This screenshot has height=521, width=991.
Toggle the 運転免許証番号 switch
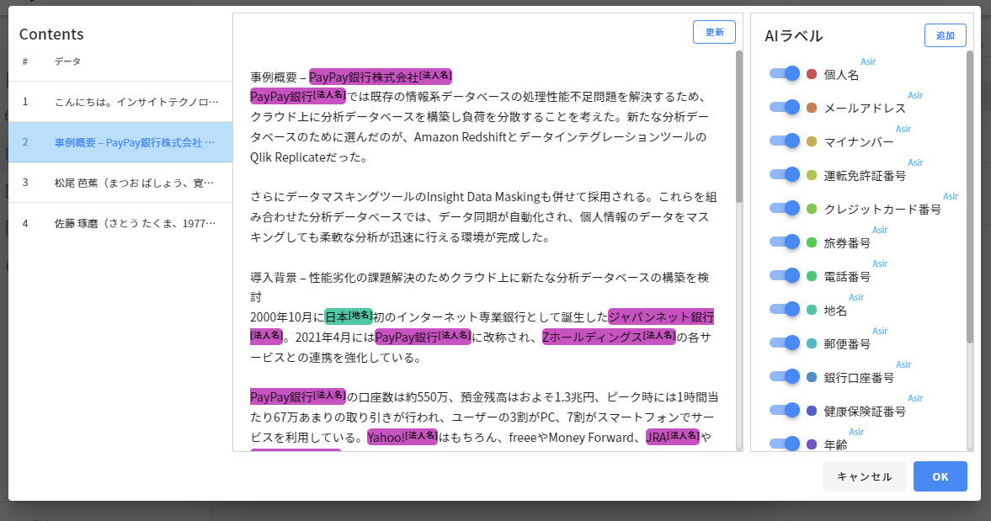(x=785, y=174)
